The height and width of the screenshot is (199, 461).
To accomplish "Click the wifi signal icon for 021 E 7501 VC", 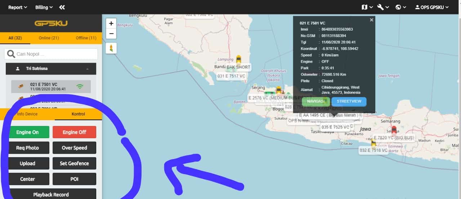I will pos(80,86).
